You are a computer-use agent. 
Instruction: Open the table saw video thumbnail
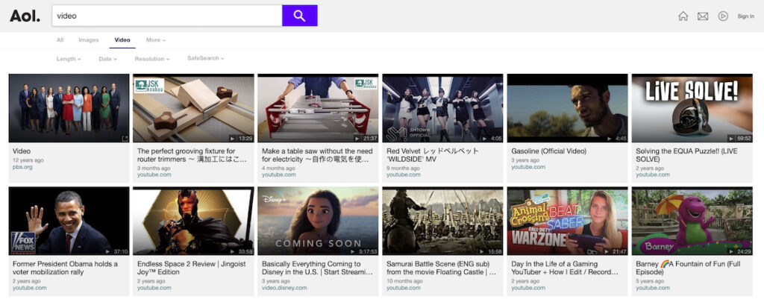tap(318, 108)
